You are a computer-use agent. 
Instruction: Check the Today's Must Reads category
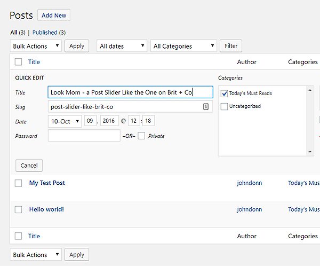click(x=224, y=93)
